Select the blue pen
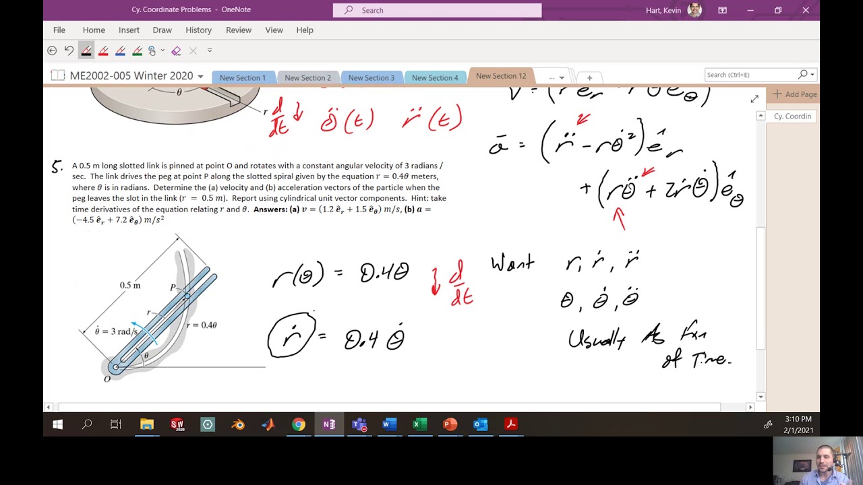 (x=120, y=51)
